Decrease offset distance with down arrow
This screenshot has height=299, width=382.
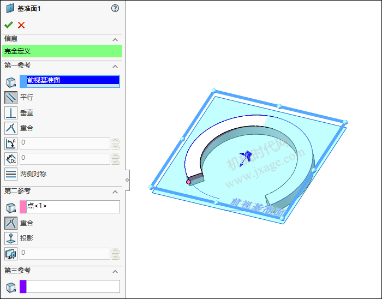(x=116, y=162)
